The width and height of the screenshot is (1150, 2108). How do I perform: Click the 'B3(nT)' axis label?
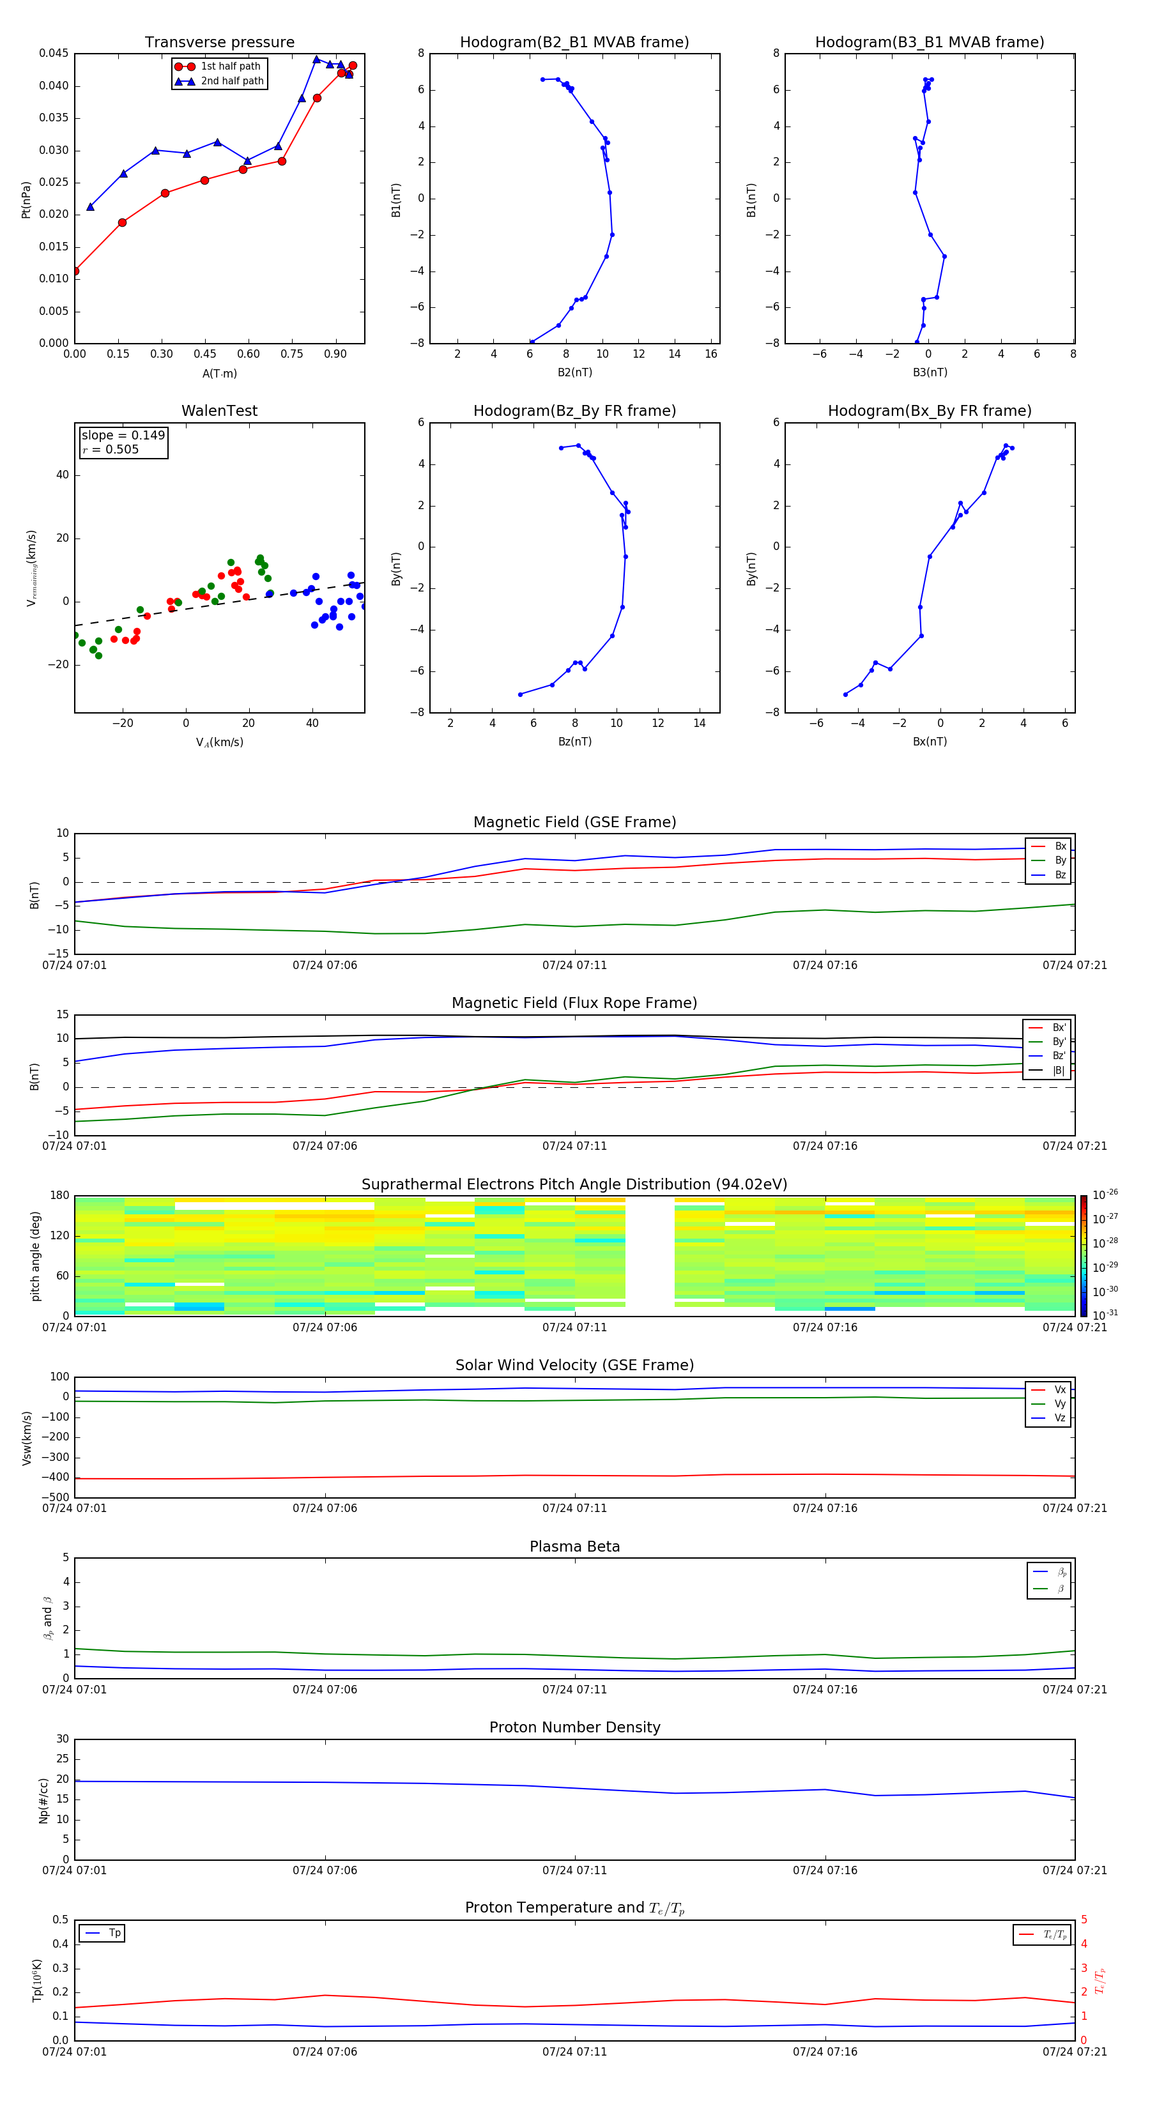[x=930, y=372]
